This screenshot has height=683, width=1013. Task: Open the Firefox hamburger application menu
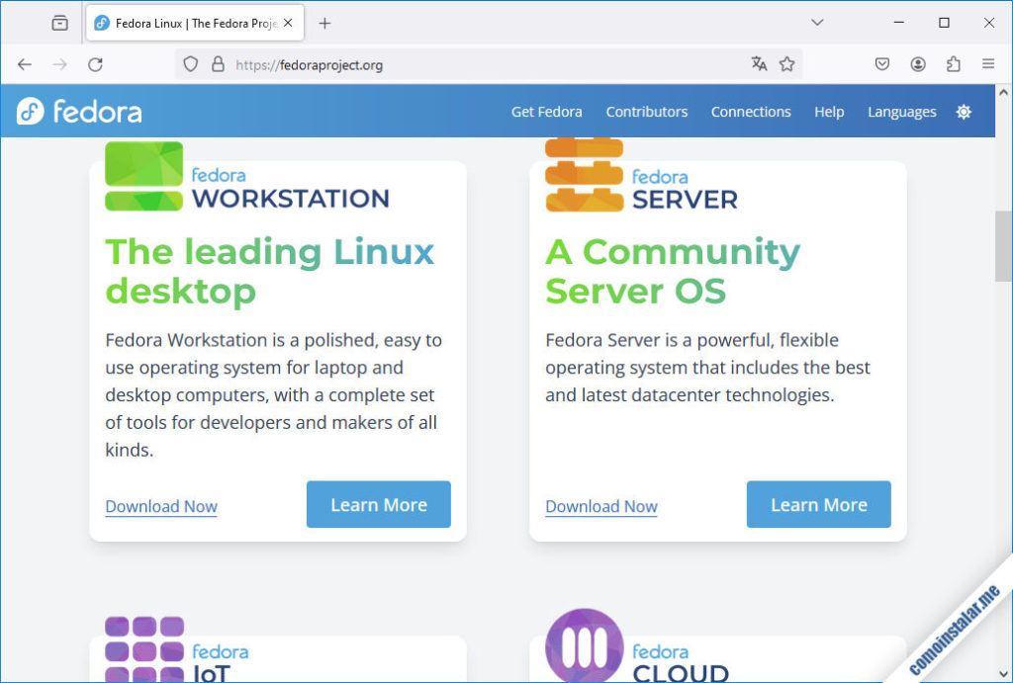pos(987,64)
